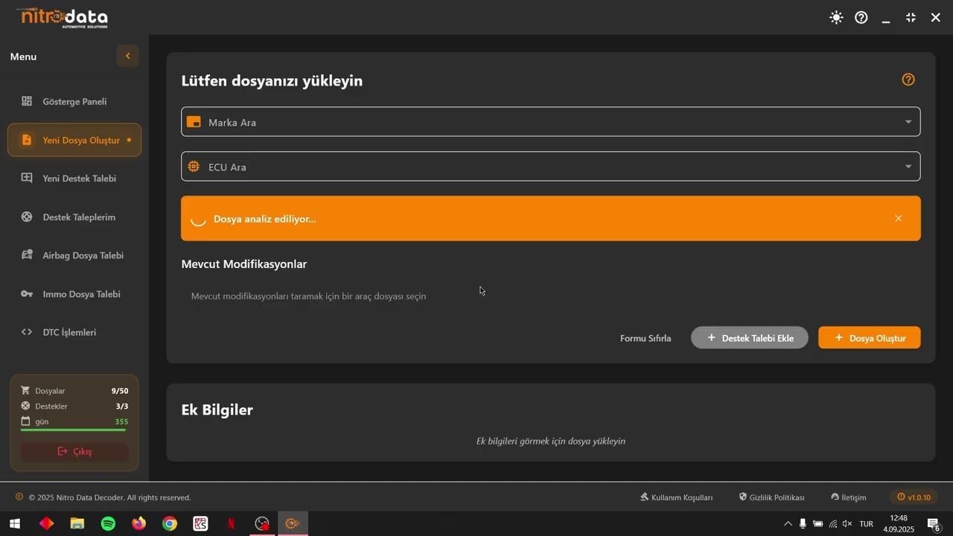This screenshot has height=536, width=953.
Task: Click the green days remaining progress bar
Action: [x=73, y=430]
